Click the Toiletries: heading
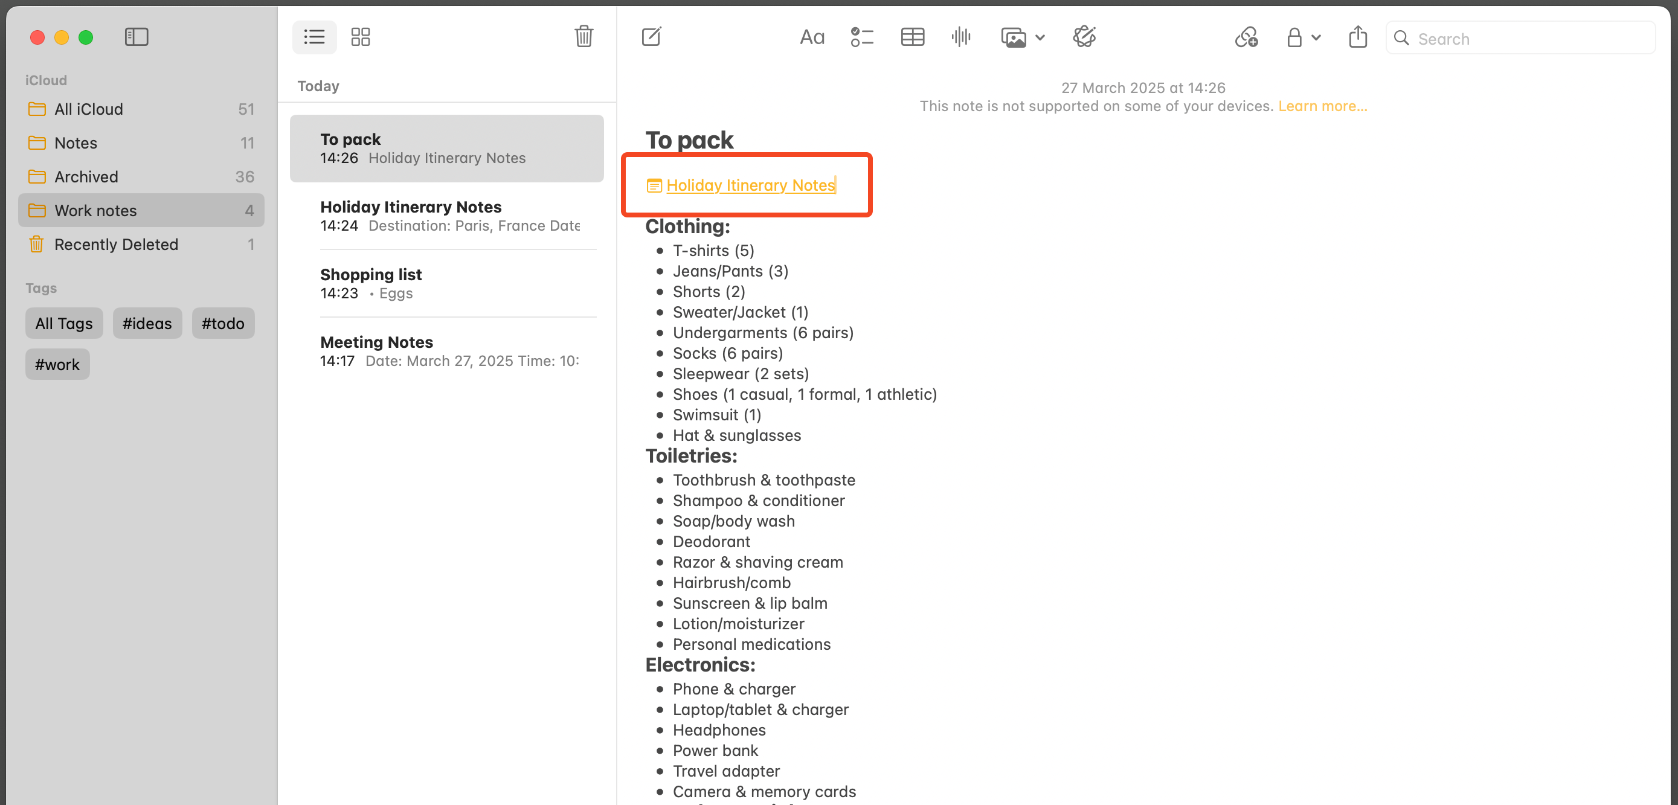The width and height of the screenshot is (1678, 805). coord(691,456)
